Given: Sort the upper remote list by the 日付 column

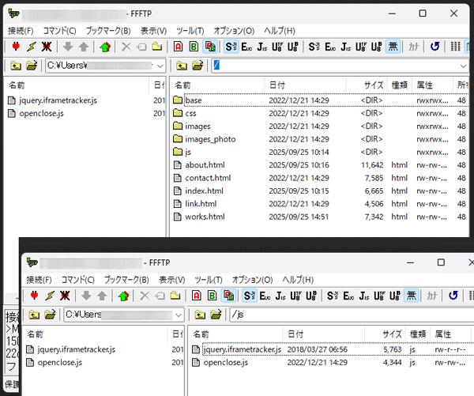Looking at the screenshot, I should (276, 85).
